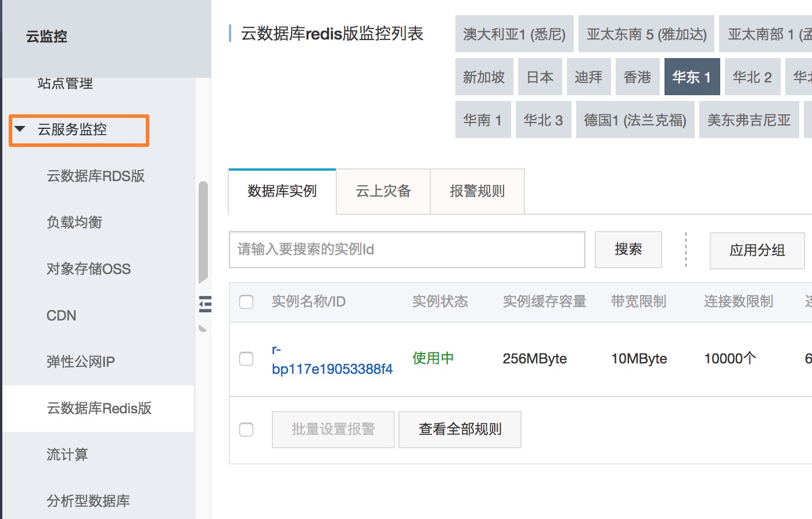Viewport: 812px width, 519px height.
Task: Select region 日本
Action: click(x=540, y=77)
